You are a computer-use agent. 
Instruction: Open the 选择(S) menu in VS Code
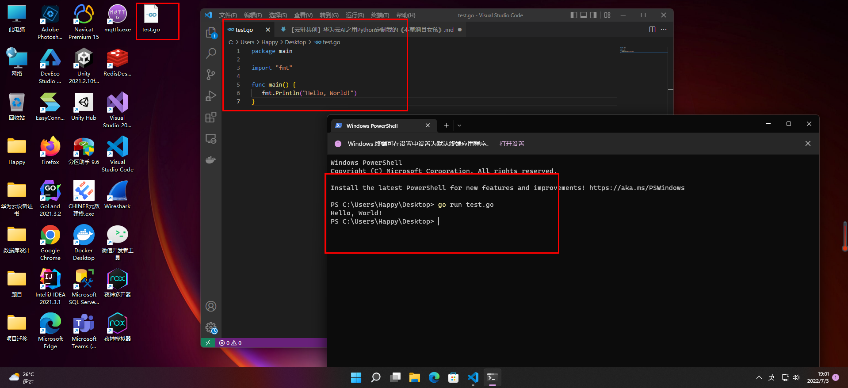[278, 15]
